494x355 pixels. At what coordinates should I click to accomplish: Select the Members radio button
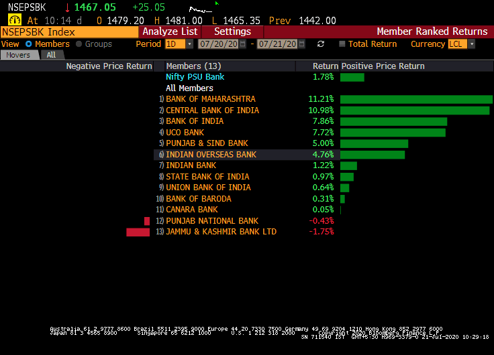point(29,44)
